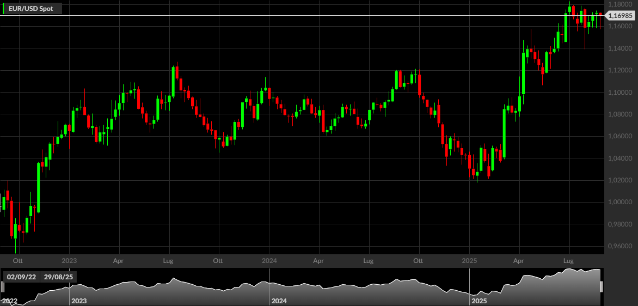
Task: Click the 2023 tick label on the main time axis
Action: (69, 260)
